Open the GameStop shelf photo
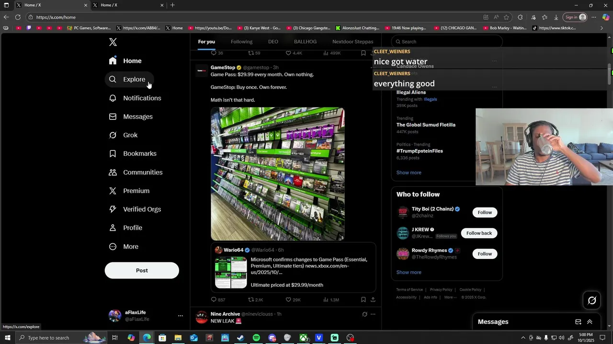613x344 pixels. (x=278, y=174)
